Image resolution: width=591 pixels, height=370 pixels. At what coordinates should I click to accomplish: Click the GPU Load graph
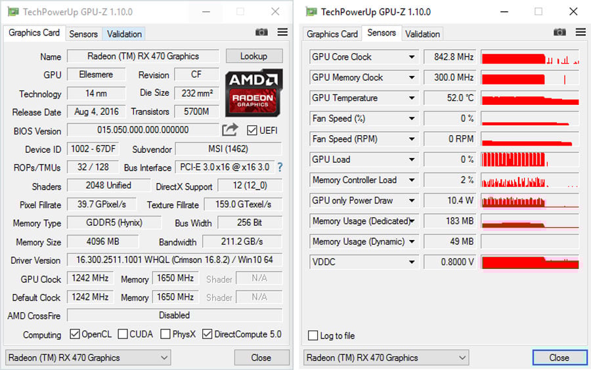pyautogui.click(x=530, y=159)
